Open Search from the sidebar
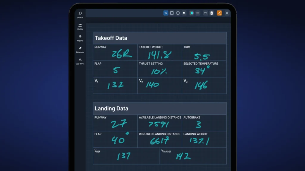The height and width of the screenshot is (171, 305). [80, 15]
